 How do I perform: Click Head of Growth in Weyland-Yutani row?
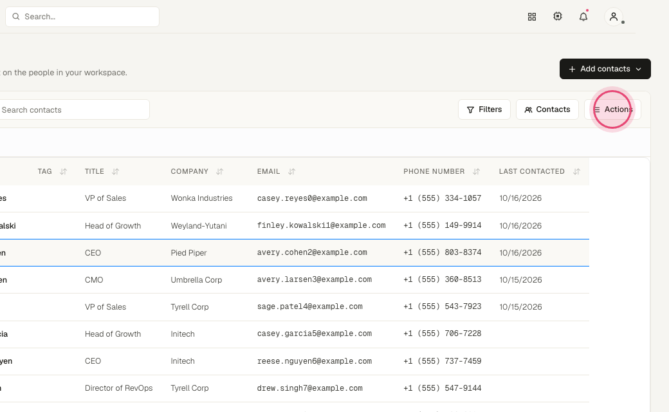point(113,225)
